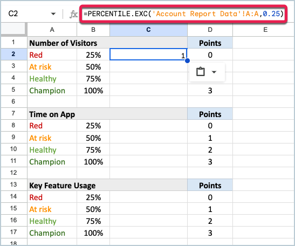Click the select-all corner box
This screenshot has width=295, height=246.
[x=13, y=29]
